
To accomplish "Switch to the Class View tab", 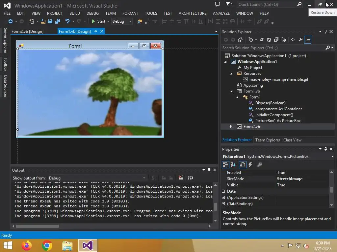I will point(292,140).
